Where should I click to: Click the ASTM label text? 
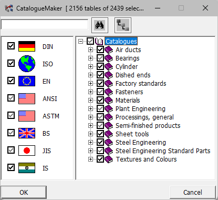(x=51, y=116)
